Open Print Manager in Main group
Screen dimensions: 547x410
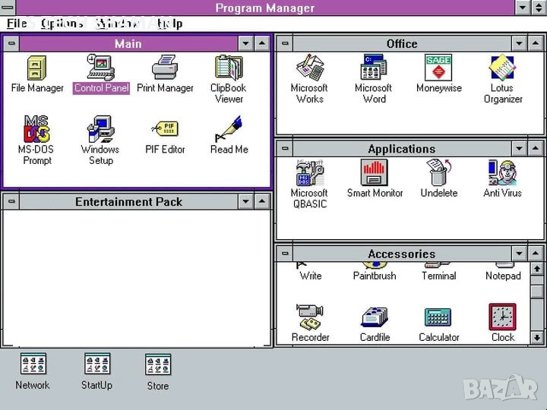[165, 69]
